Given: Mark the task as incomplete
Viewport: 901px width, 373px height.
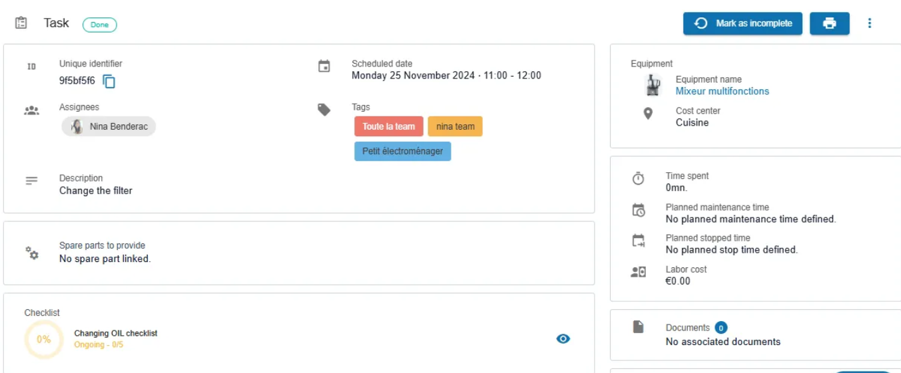Looking at the screenshot, I should click(x=743, y=23).
